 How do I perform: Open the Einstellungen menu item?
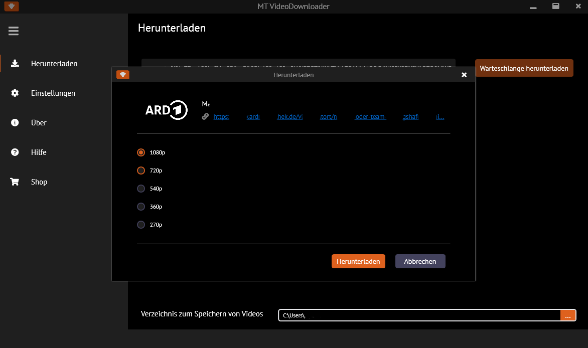tap(53, 93)
